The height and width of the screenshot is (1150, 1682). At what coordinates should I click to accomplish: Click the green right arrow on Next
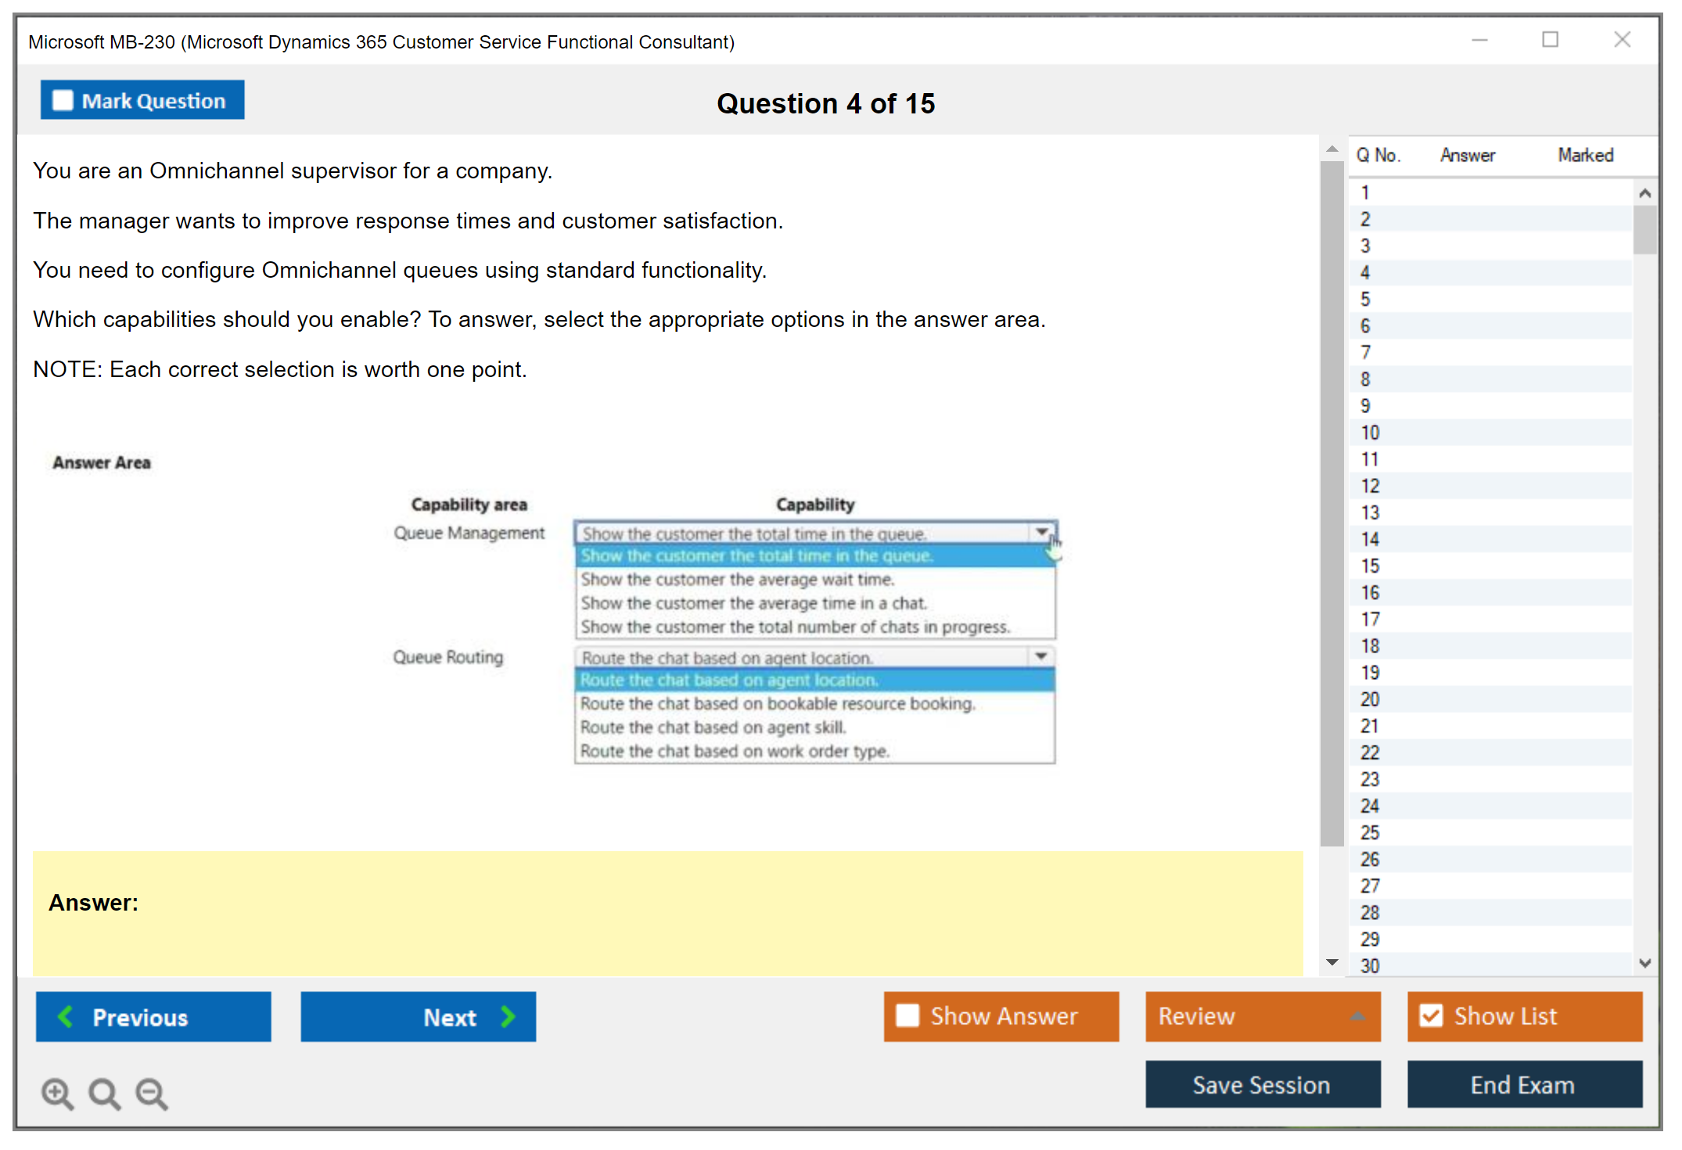click(x=509, y=1016)
